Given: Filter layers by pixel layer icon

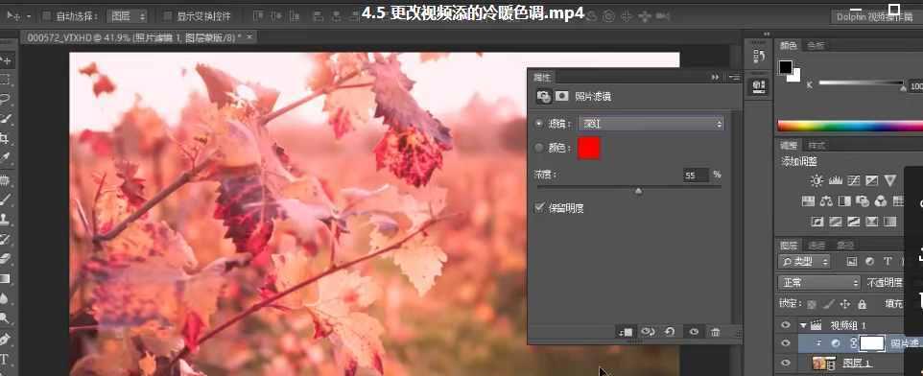Looking at the screenshot, I should pyautogui.click(x=852, y=261).
